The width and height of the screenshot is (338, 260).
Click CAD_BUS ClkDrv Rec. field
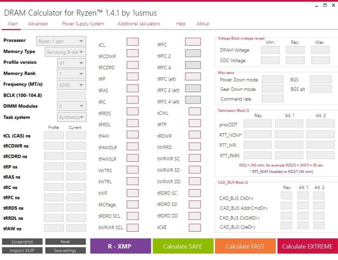pyautogui.click(x=286, y=195)
